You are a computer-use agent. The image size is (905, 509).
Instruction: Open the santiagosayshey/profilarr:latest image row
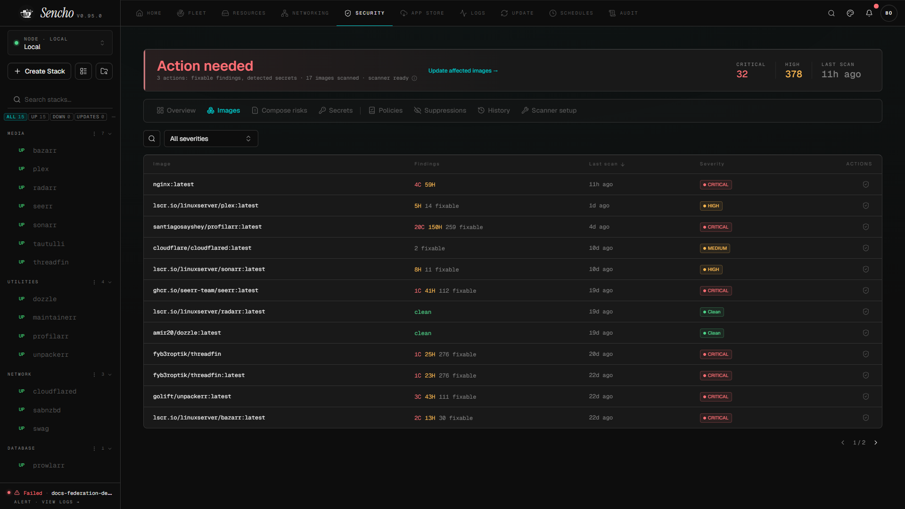tap(512, 227)
